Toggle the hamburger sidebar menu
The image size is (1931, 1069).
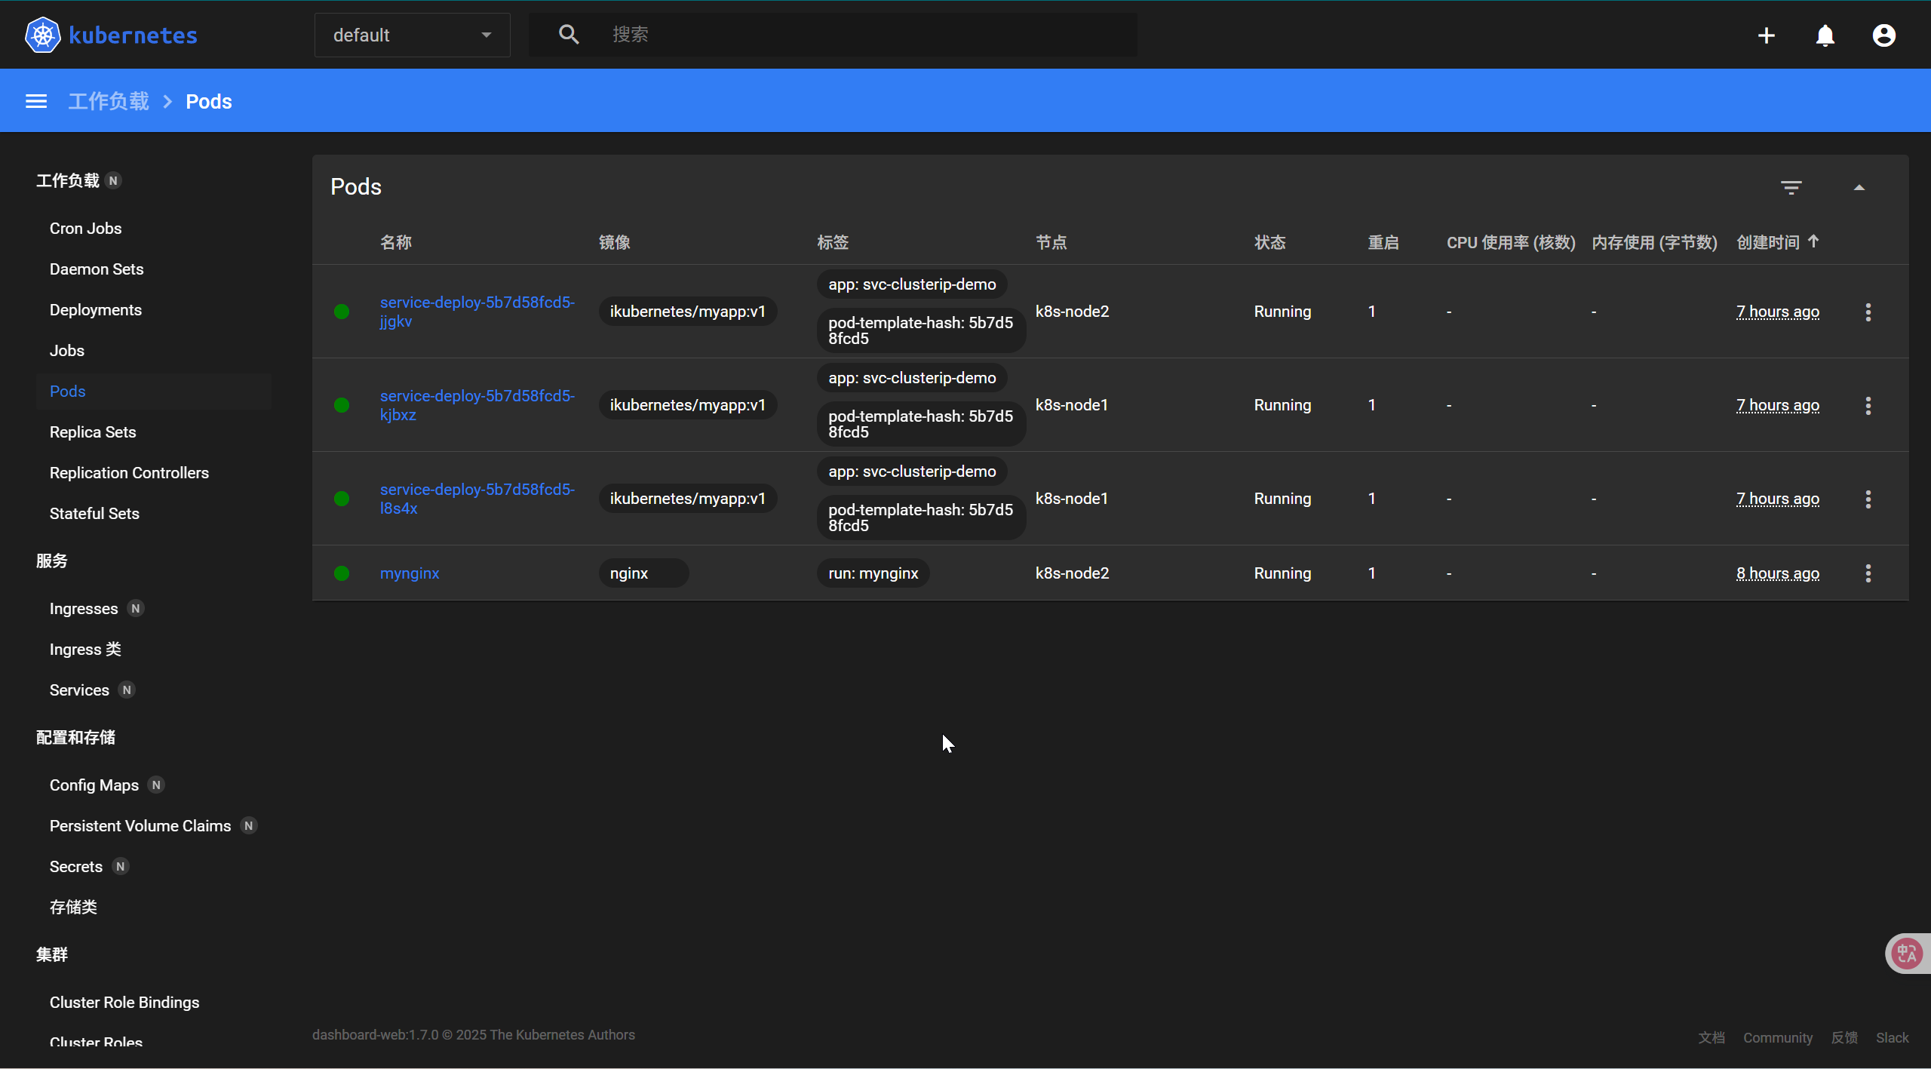[x=36, y=101]
